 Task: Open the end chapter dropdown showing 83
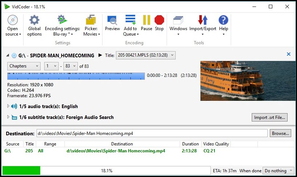coord(71,66)
